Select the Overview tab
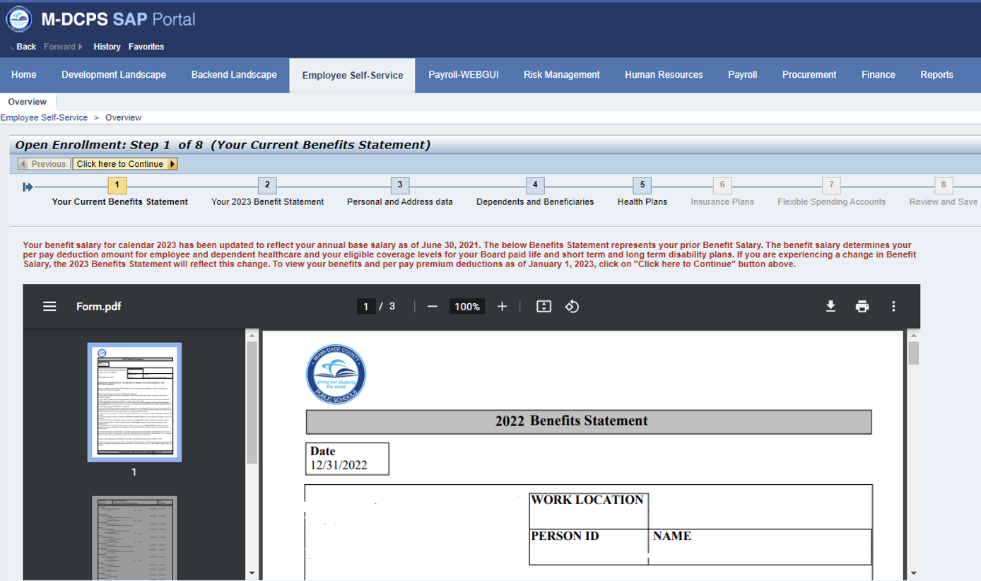Viewport: 981px width, 581px height. [27, 101]
